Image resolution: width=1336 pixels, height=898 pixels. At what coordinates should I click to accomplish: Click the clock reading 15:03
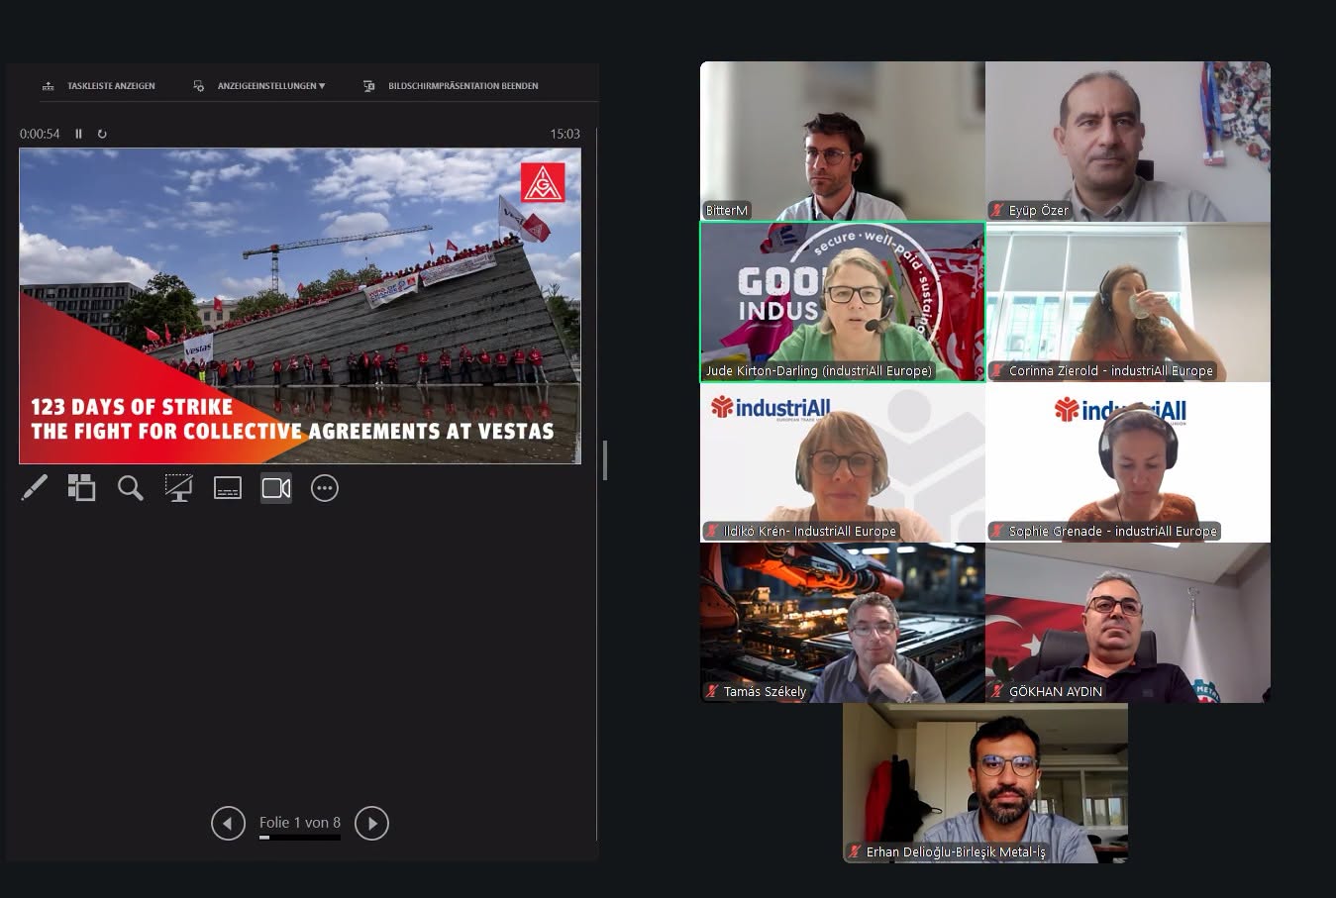[x=565, y=134]
